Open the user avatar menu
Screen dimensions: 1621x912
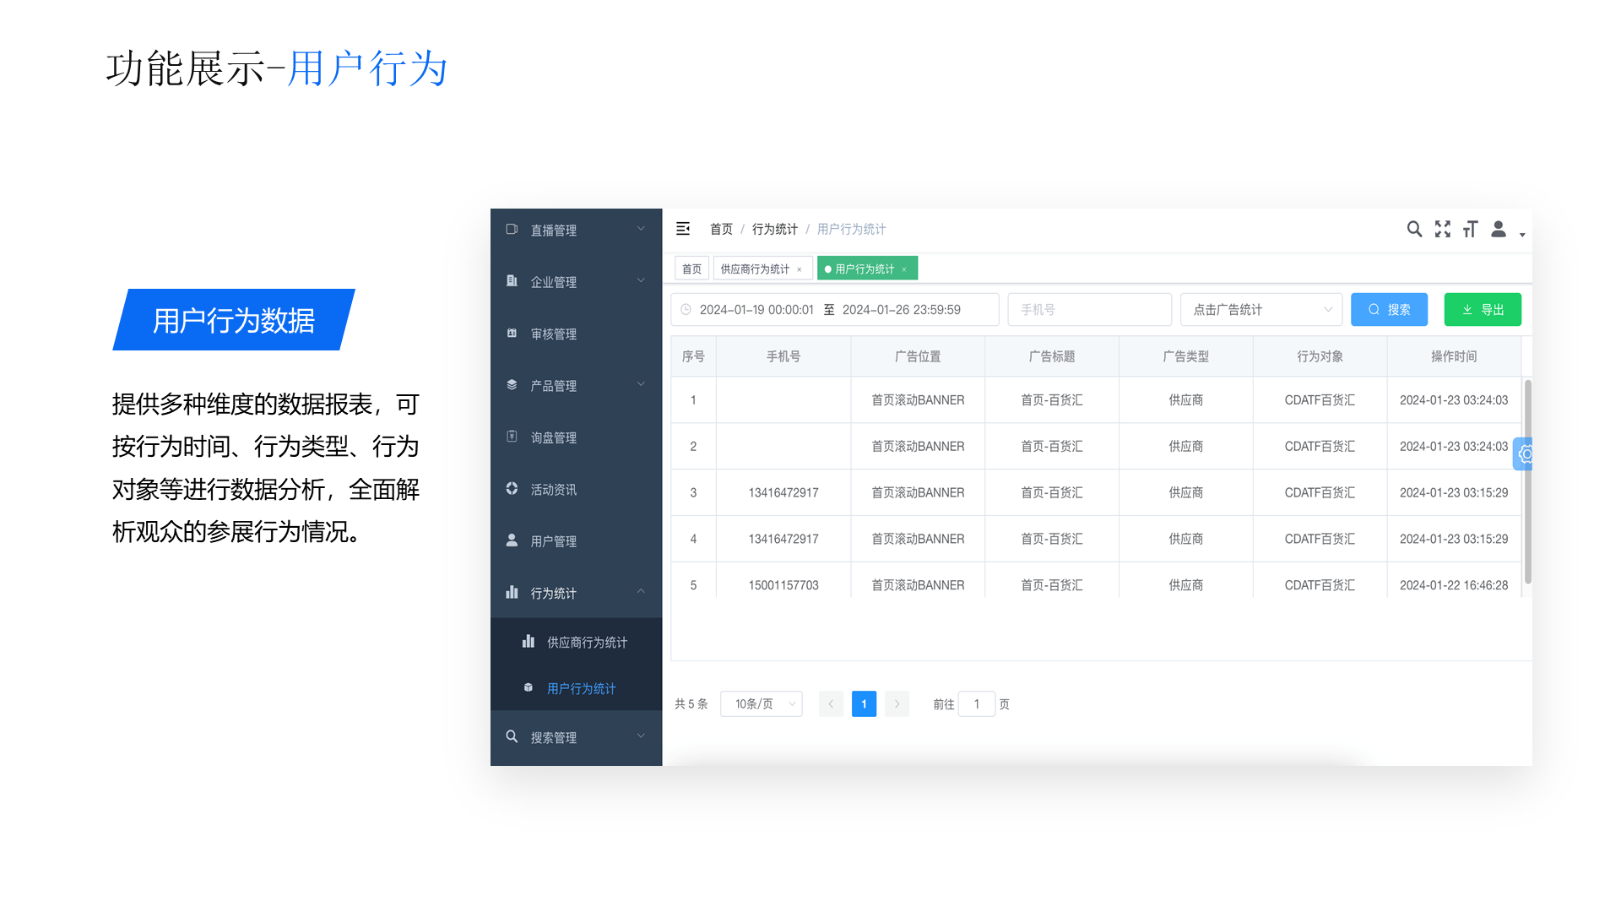1499,230
